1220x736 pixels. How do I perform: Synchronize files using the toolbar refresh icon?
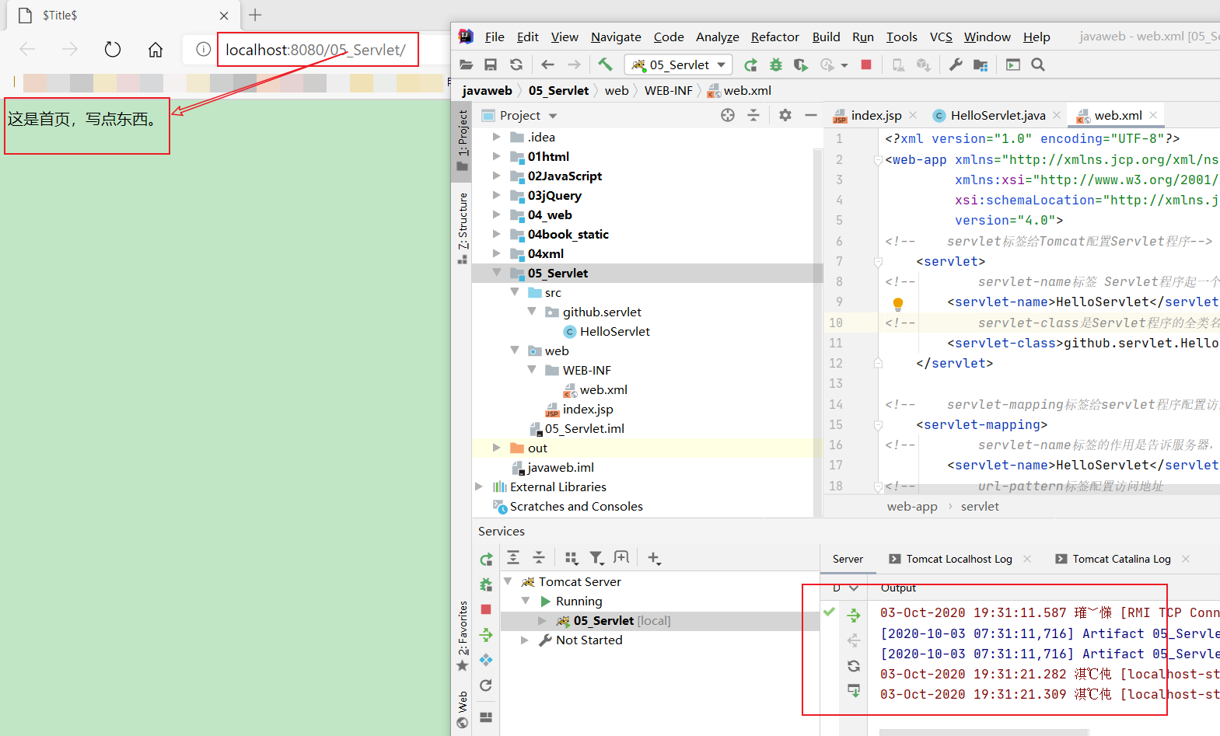pos(516,65)
